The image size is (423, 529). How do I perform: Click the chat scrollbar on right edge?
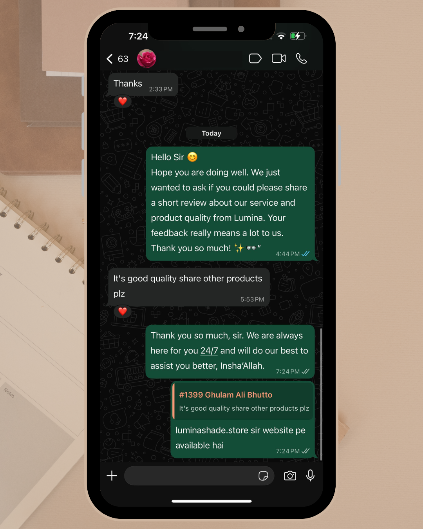click(321, 394)
